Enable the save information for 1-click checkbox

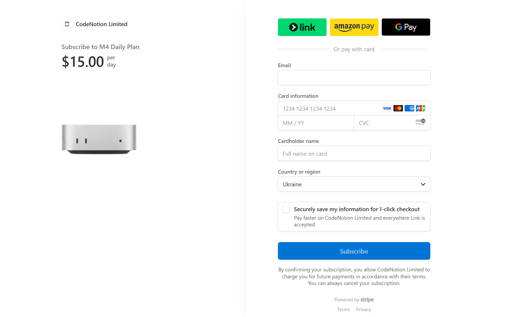[x=286, y=209]
